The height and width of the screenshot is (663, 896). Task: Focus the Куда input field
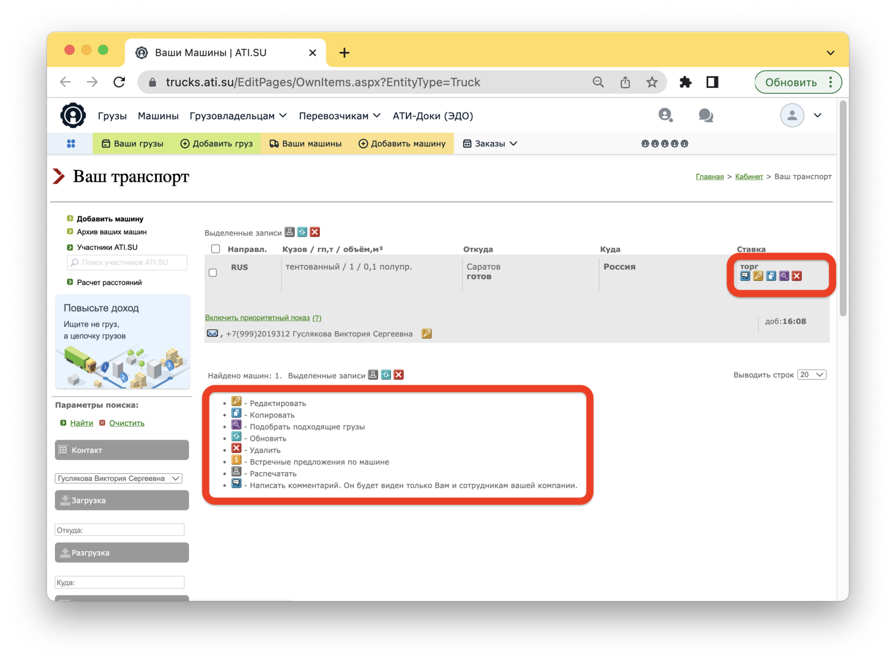point(119,582)
